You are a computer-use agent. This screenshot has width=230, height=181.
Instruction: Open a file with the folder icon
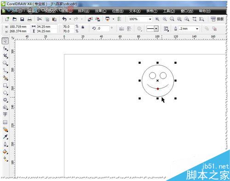(x=15, y=19)
